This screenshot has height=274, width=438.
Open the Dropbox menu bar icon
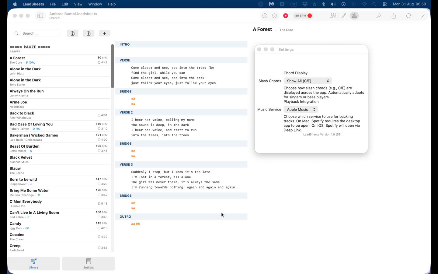click(x=305, y=4)
